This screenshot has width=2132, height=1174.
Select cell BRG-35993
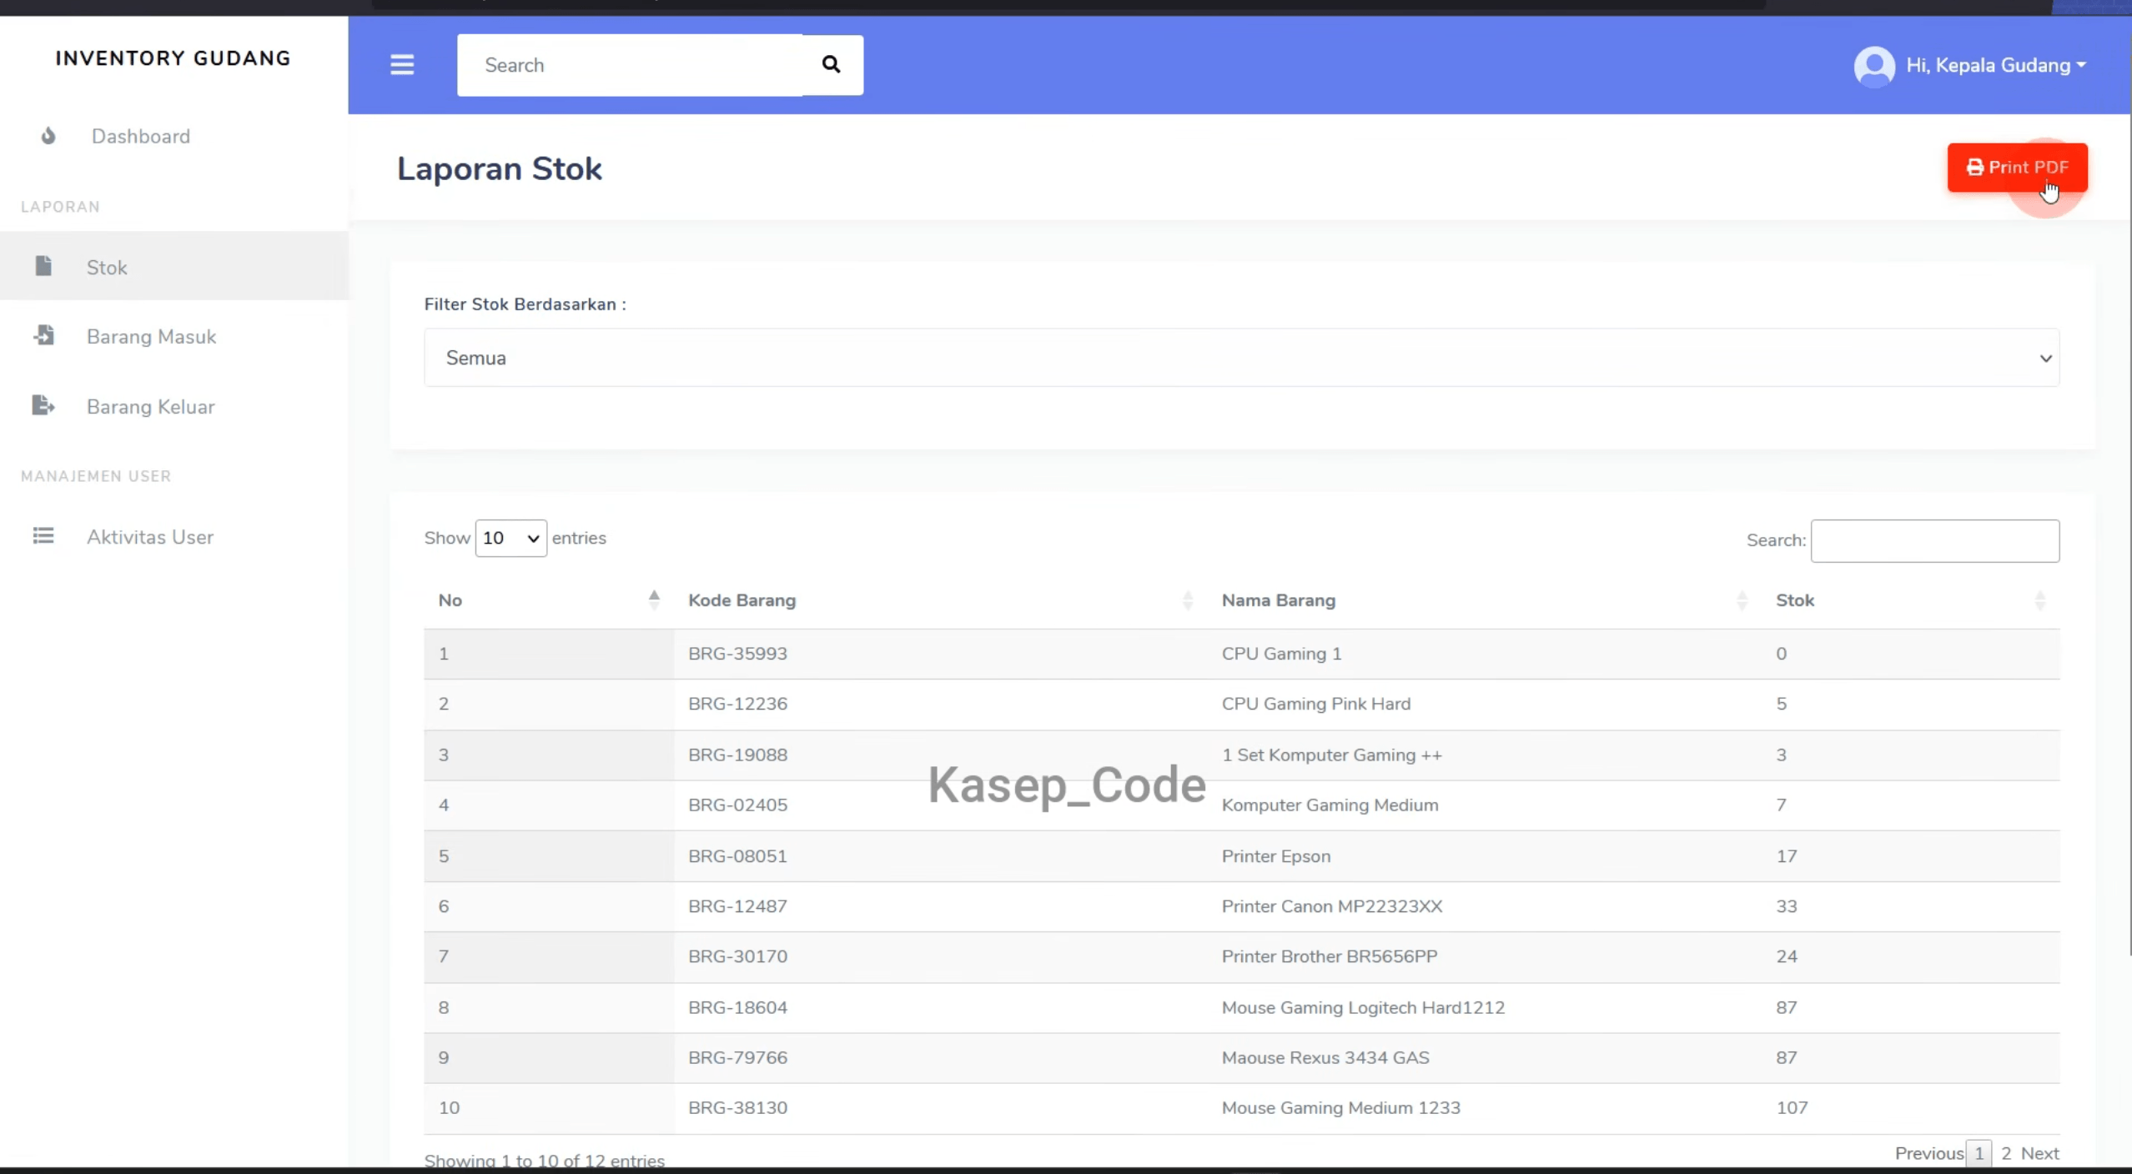[x=737, y=654]
